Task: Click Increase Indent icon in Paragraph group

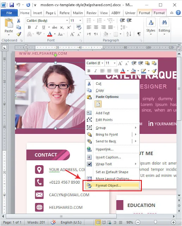Action: tap(129, 20)
